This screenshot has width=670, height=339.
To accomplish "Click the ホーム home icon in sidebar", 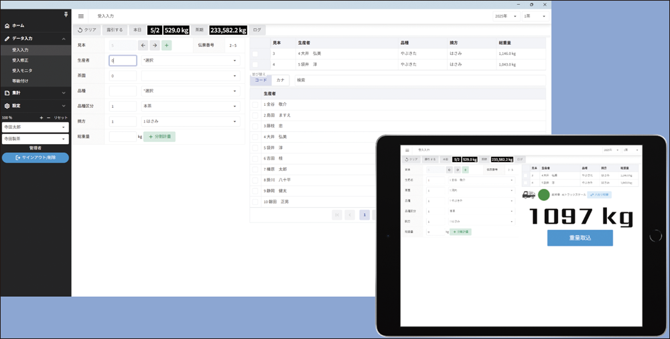I will (7, 25).
